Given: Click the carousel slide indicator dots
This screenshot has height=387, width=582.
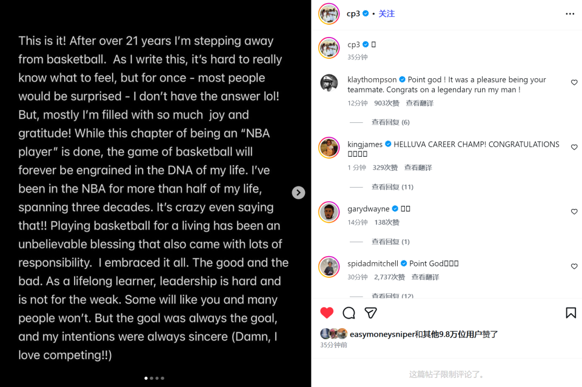Looking at the screenshot, I should 154,378.
